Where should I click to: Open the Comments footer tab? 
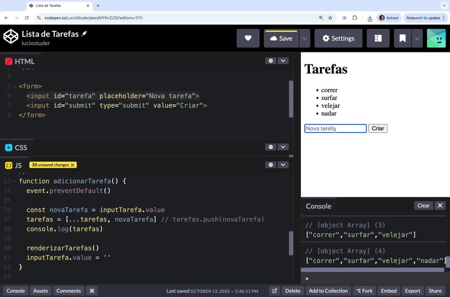(x=69, y=291)
